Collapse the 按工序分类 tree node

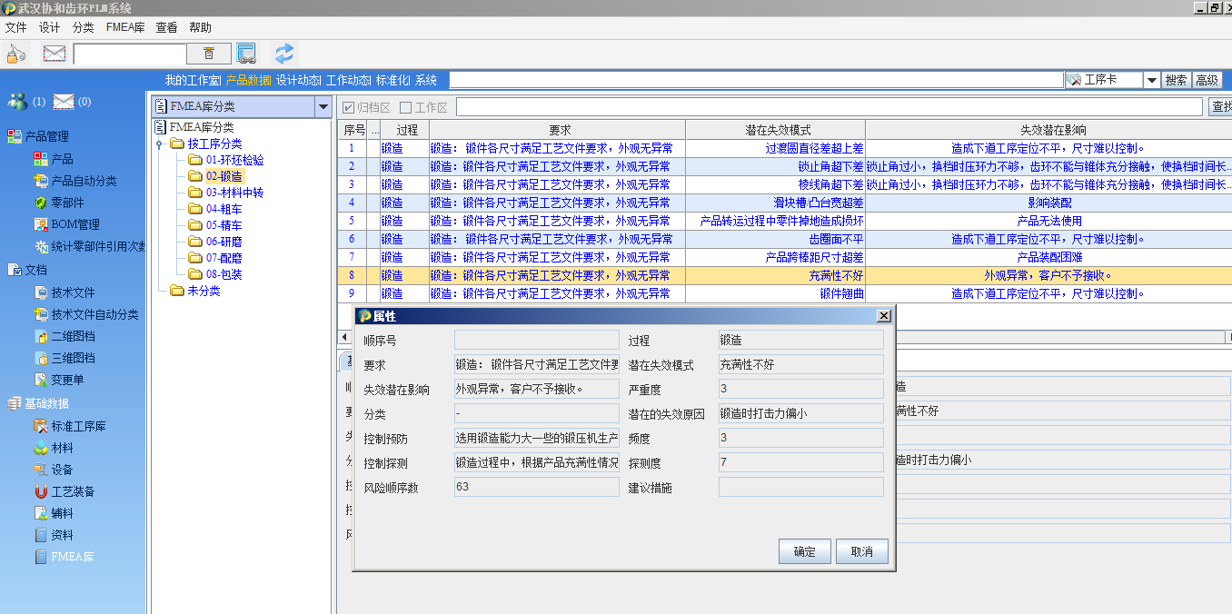(x=160, y=144)
